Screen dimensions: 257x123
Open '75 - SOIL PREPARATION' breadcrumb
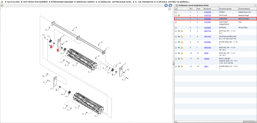pos(144,2)
